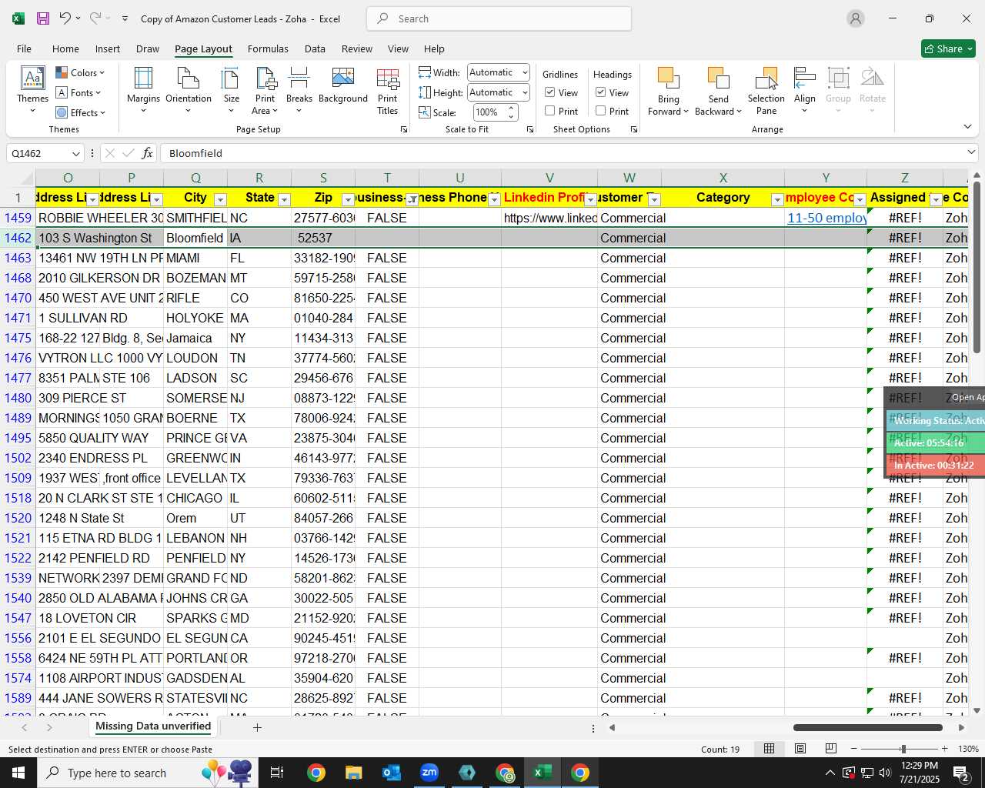This screenshot has height=788, width=985.
Task: Open the Zip column filter dropdown
Action: pos(348,199)
